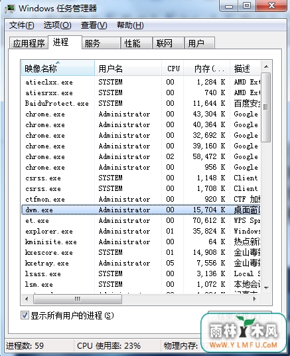
Task: Sort by 描述 column header
Action: [245, 68]
